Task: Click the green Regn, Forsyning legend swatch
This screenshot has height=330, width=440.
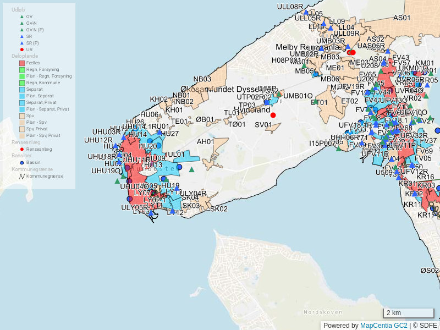Action: pos(22,70)
